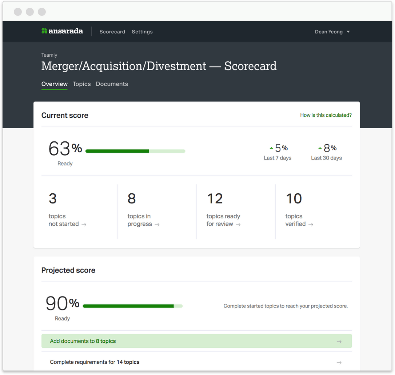Click arrow next to topics not started
The width and height of the screenshot is (395, 375).
[x=84, y=225]
